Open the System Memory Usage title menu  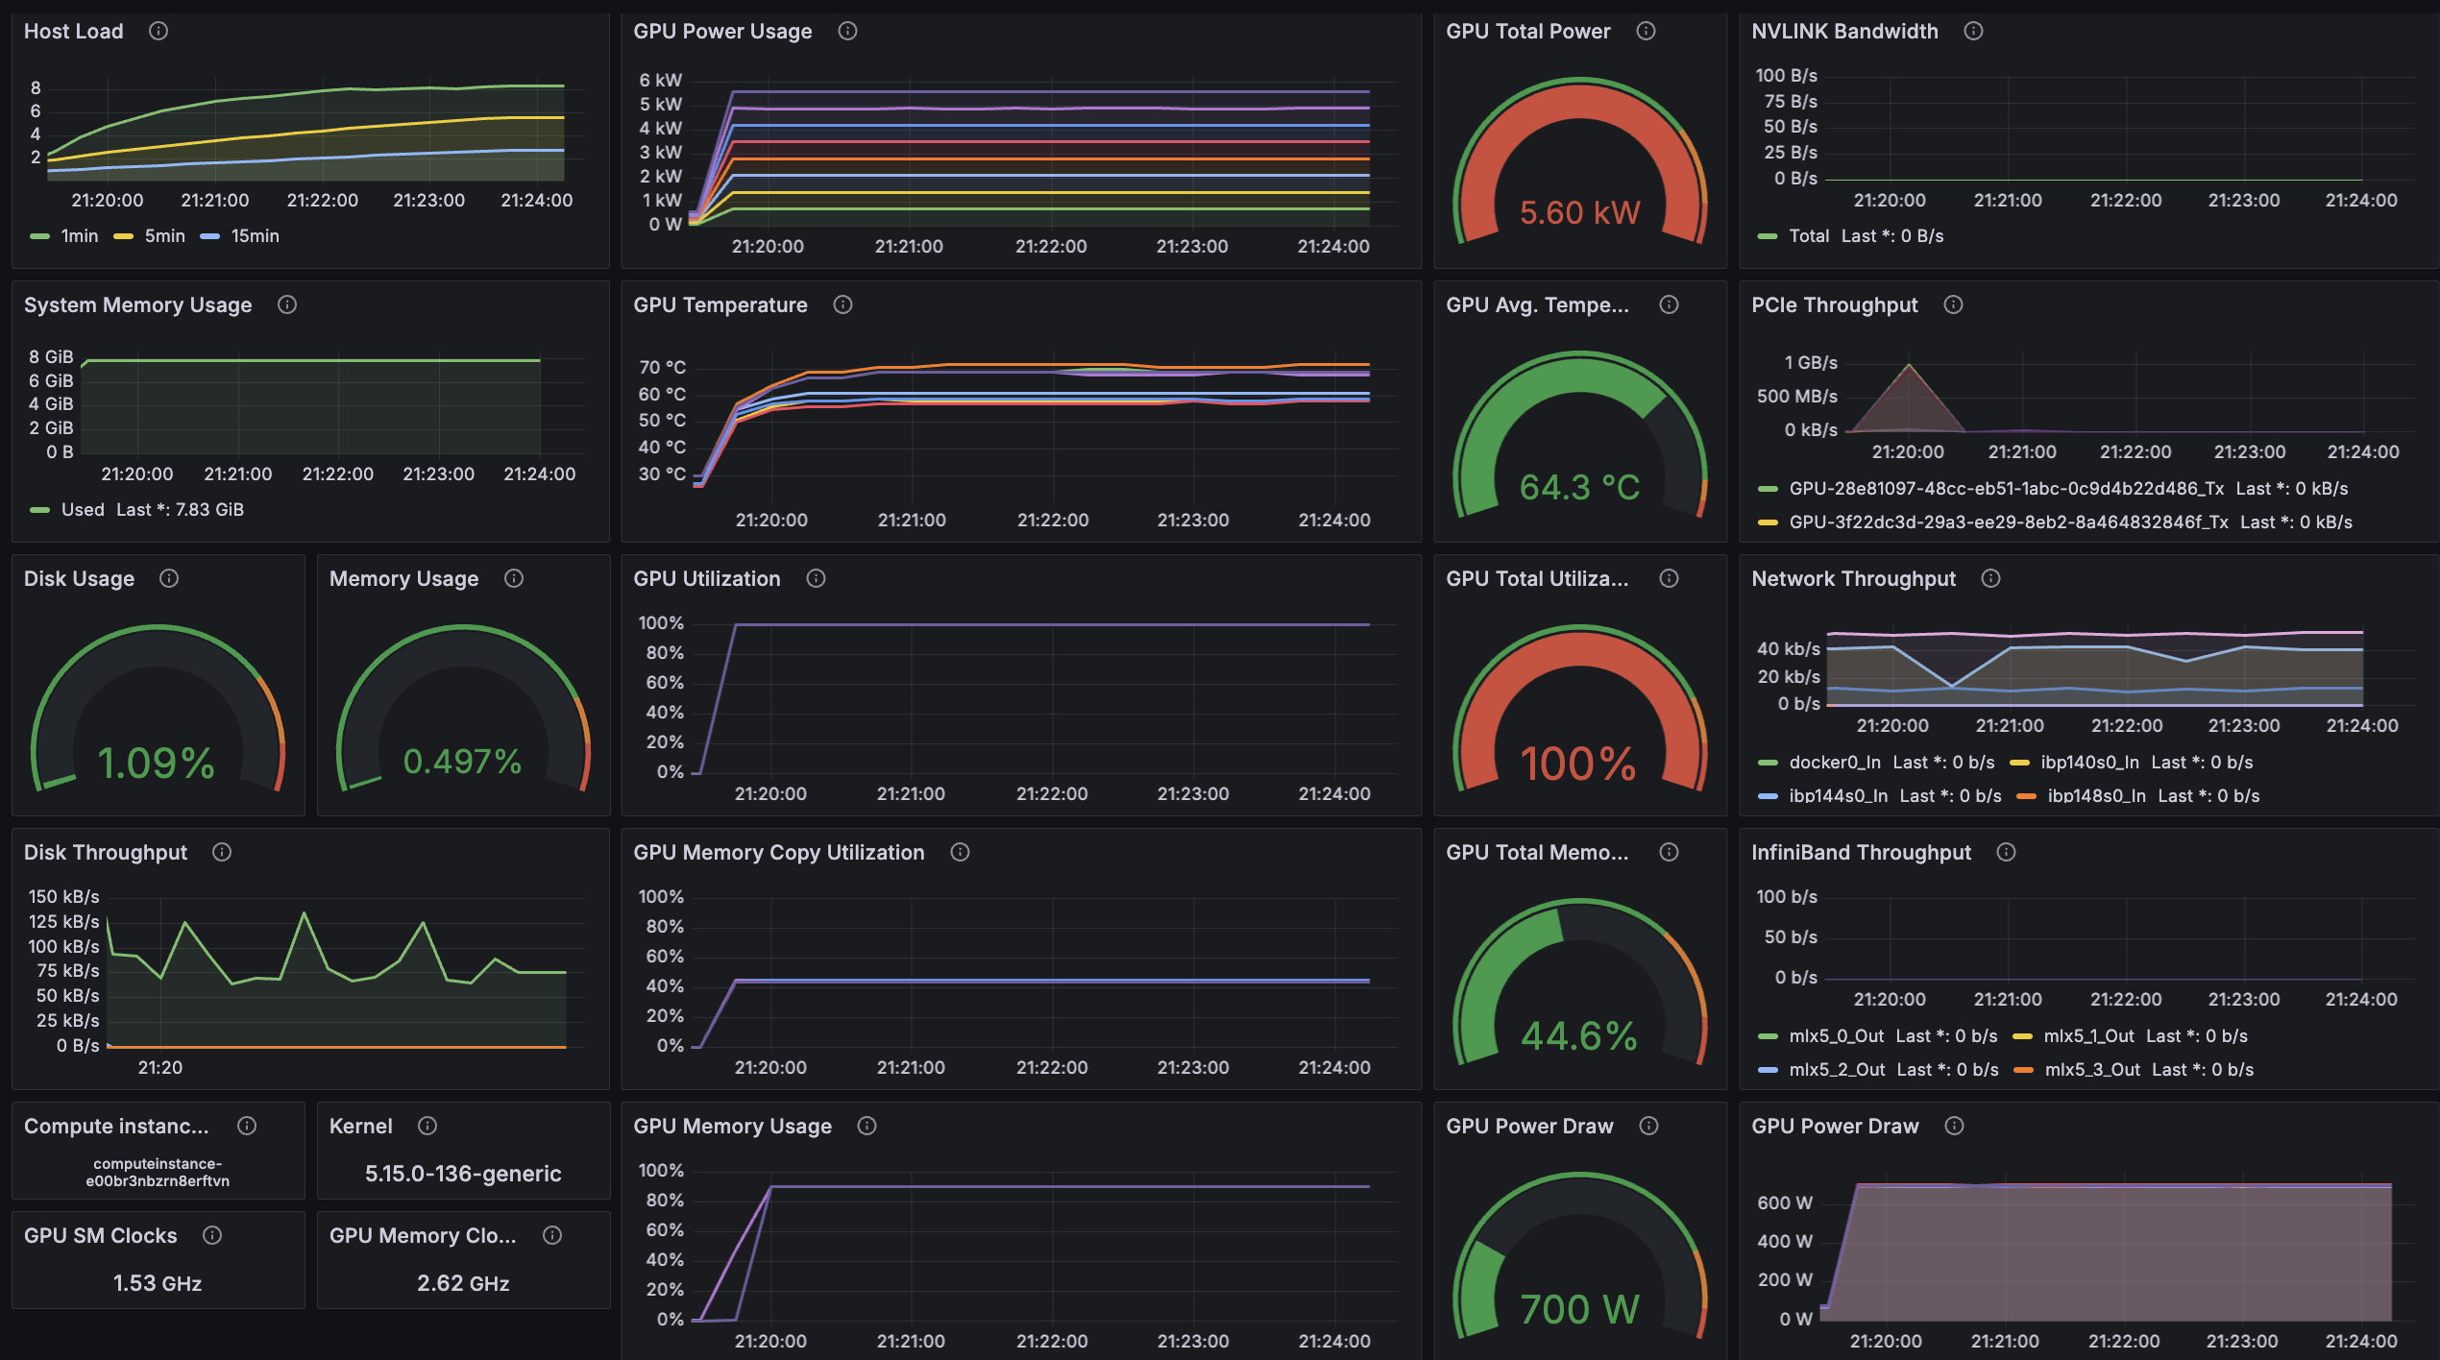(x=138, y=304)
